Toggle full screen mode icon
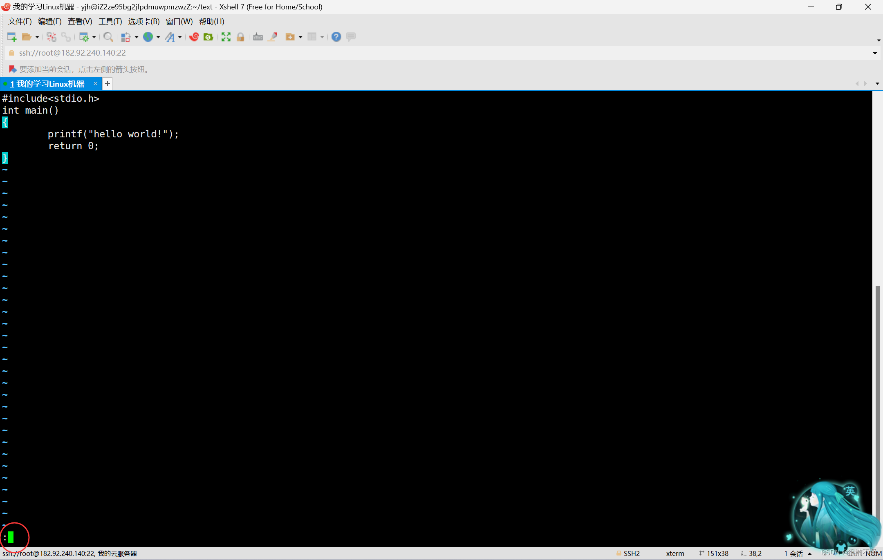Screen dimensions: 883x560 (x=226, y=37)
